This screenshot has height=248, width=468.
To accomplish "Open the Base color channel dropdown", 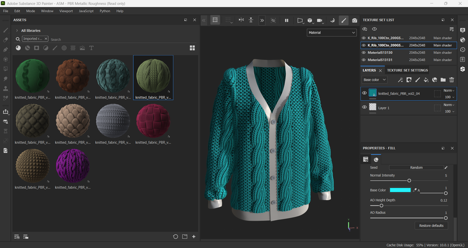I will 374,80.
